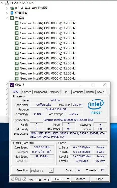Minimize the CPU-Z window
This screenshot has height=188, width=117.
point(81,85)
